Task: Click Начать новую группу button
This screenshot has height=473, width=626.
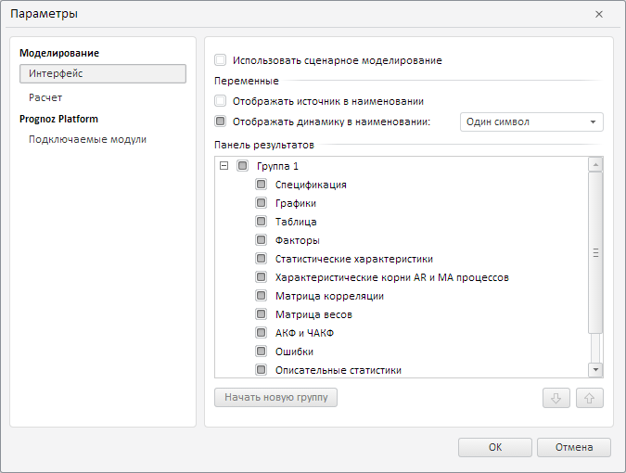Action: tap(276, 398)
